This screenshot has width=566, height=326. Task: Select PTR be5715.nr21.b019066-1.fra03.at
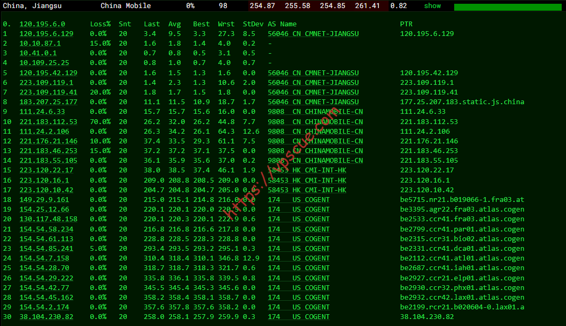pos(462,200)
